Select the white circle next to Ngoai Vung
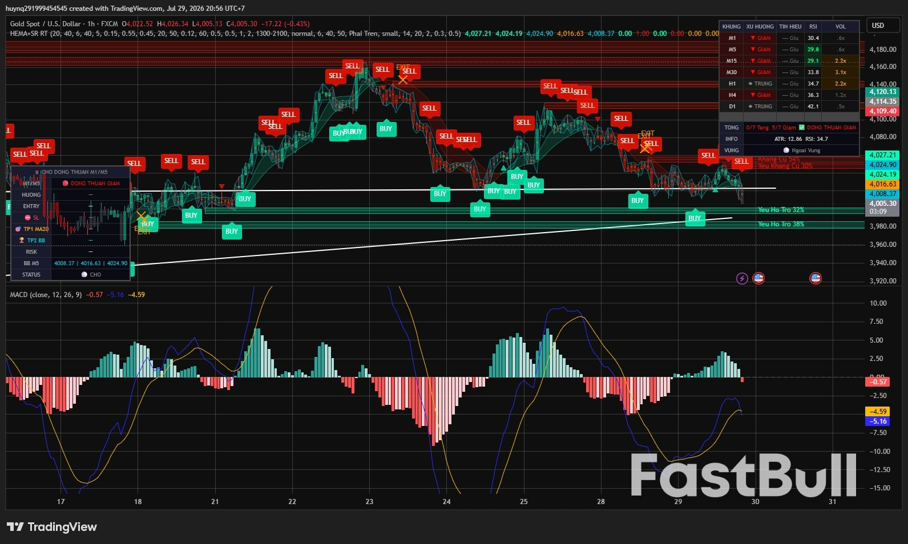The height and width of the screenshot is (544, 908). coord(786,150)
